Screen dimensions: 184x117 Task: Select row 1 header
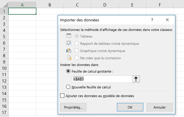4,11
